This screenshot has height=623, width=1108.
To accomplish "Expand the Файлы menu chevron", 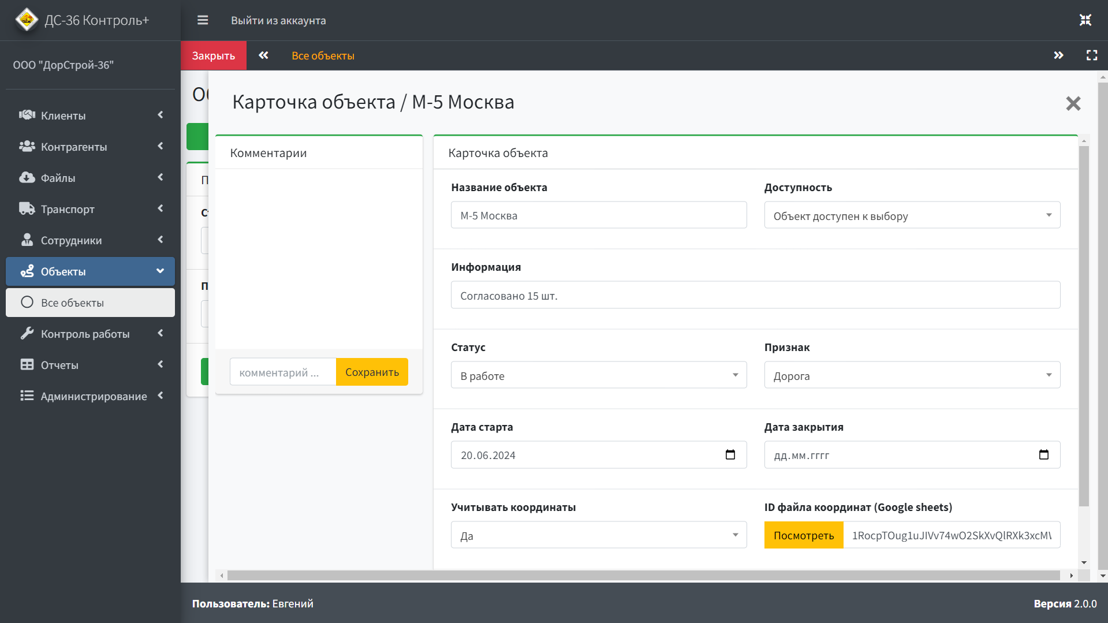I will [x=161, y=177].
